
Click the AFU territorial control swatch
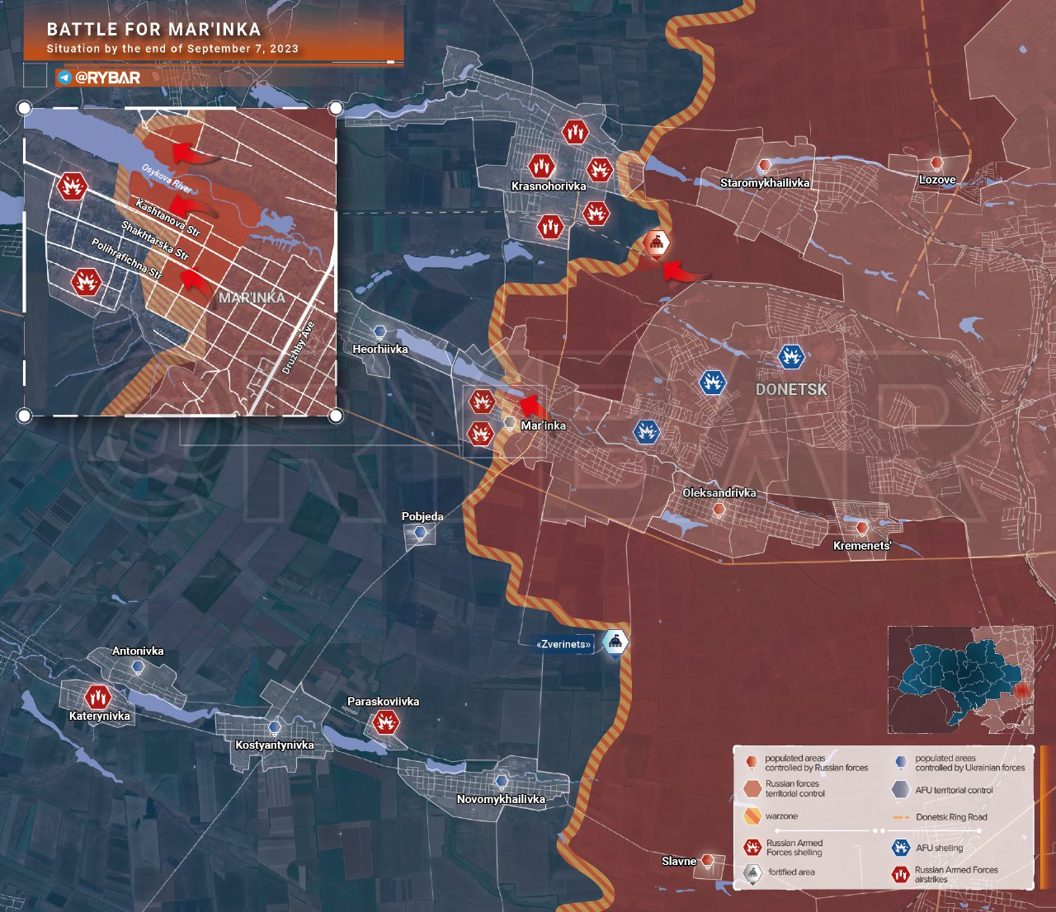point(901,790)
